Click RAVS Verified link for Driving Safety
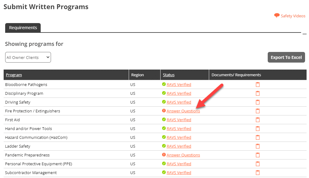309x178 pixels. 179,102
